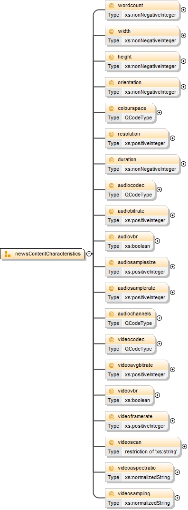The width and height of the screenshot is (188, 510).
Task: Click the newsContentCharacteristics group icon
Action: pos(8,254)
